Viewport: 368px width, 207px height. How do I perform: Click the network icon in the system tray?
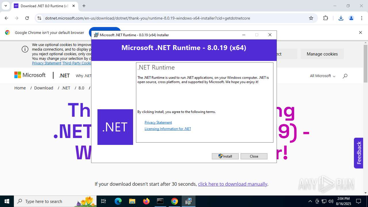tap(324, 201)
